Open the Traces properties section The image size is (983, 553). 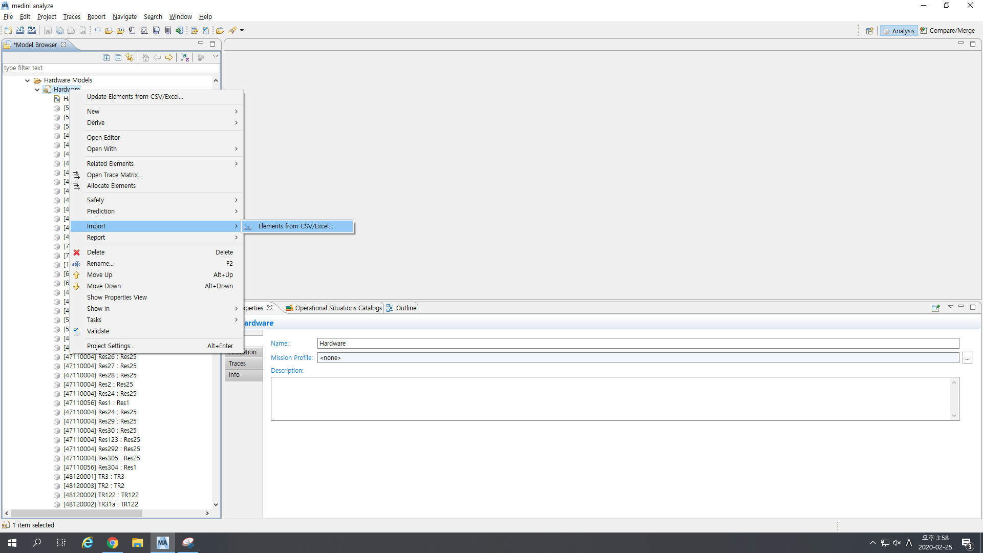(238, 364)
